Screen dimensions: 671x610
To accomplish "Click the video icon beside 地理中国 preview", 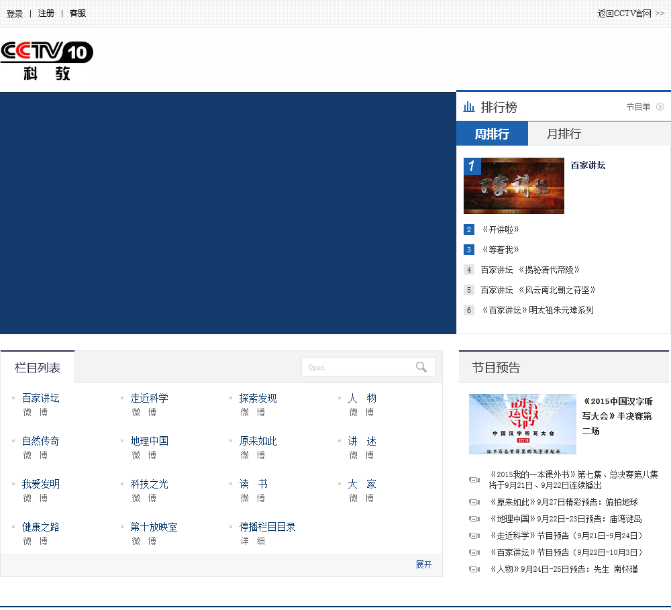I will (474, 519).
